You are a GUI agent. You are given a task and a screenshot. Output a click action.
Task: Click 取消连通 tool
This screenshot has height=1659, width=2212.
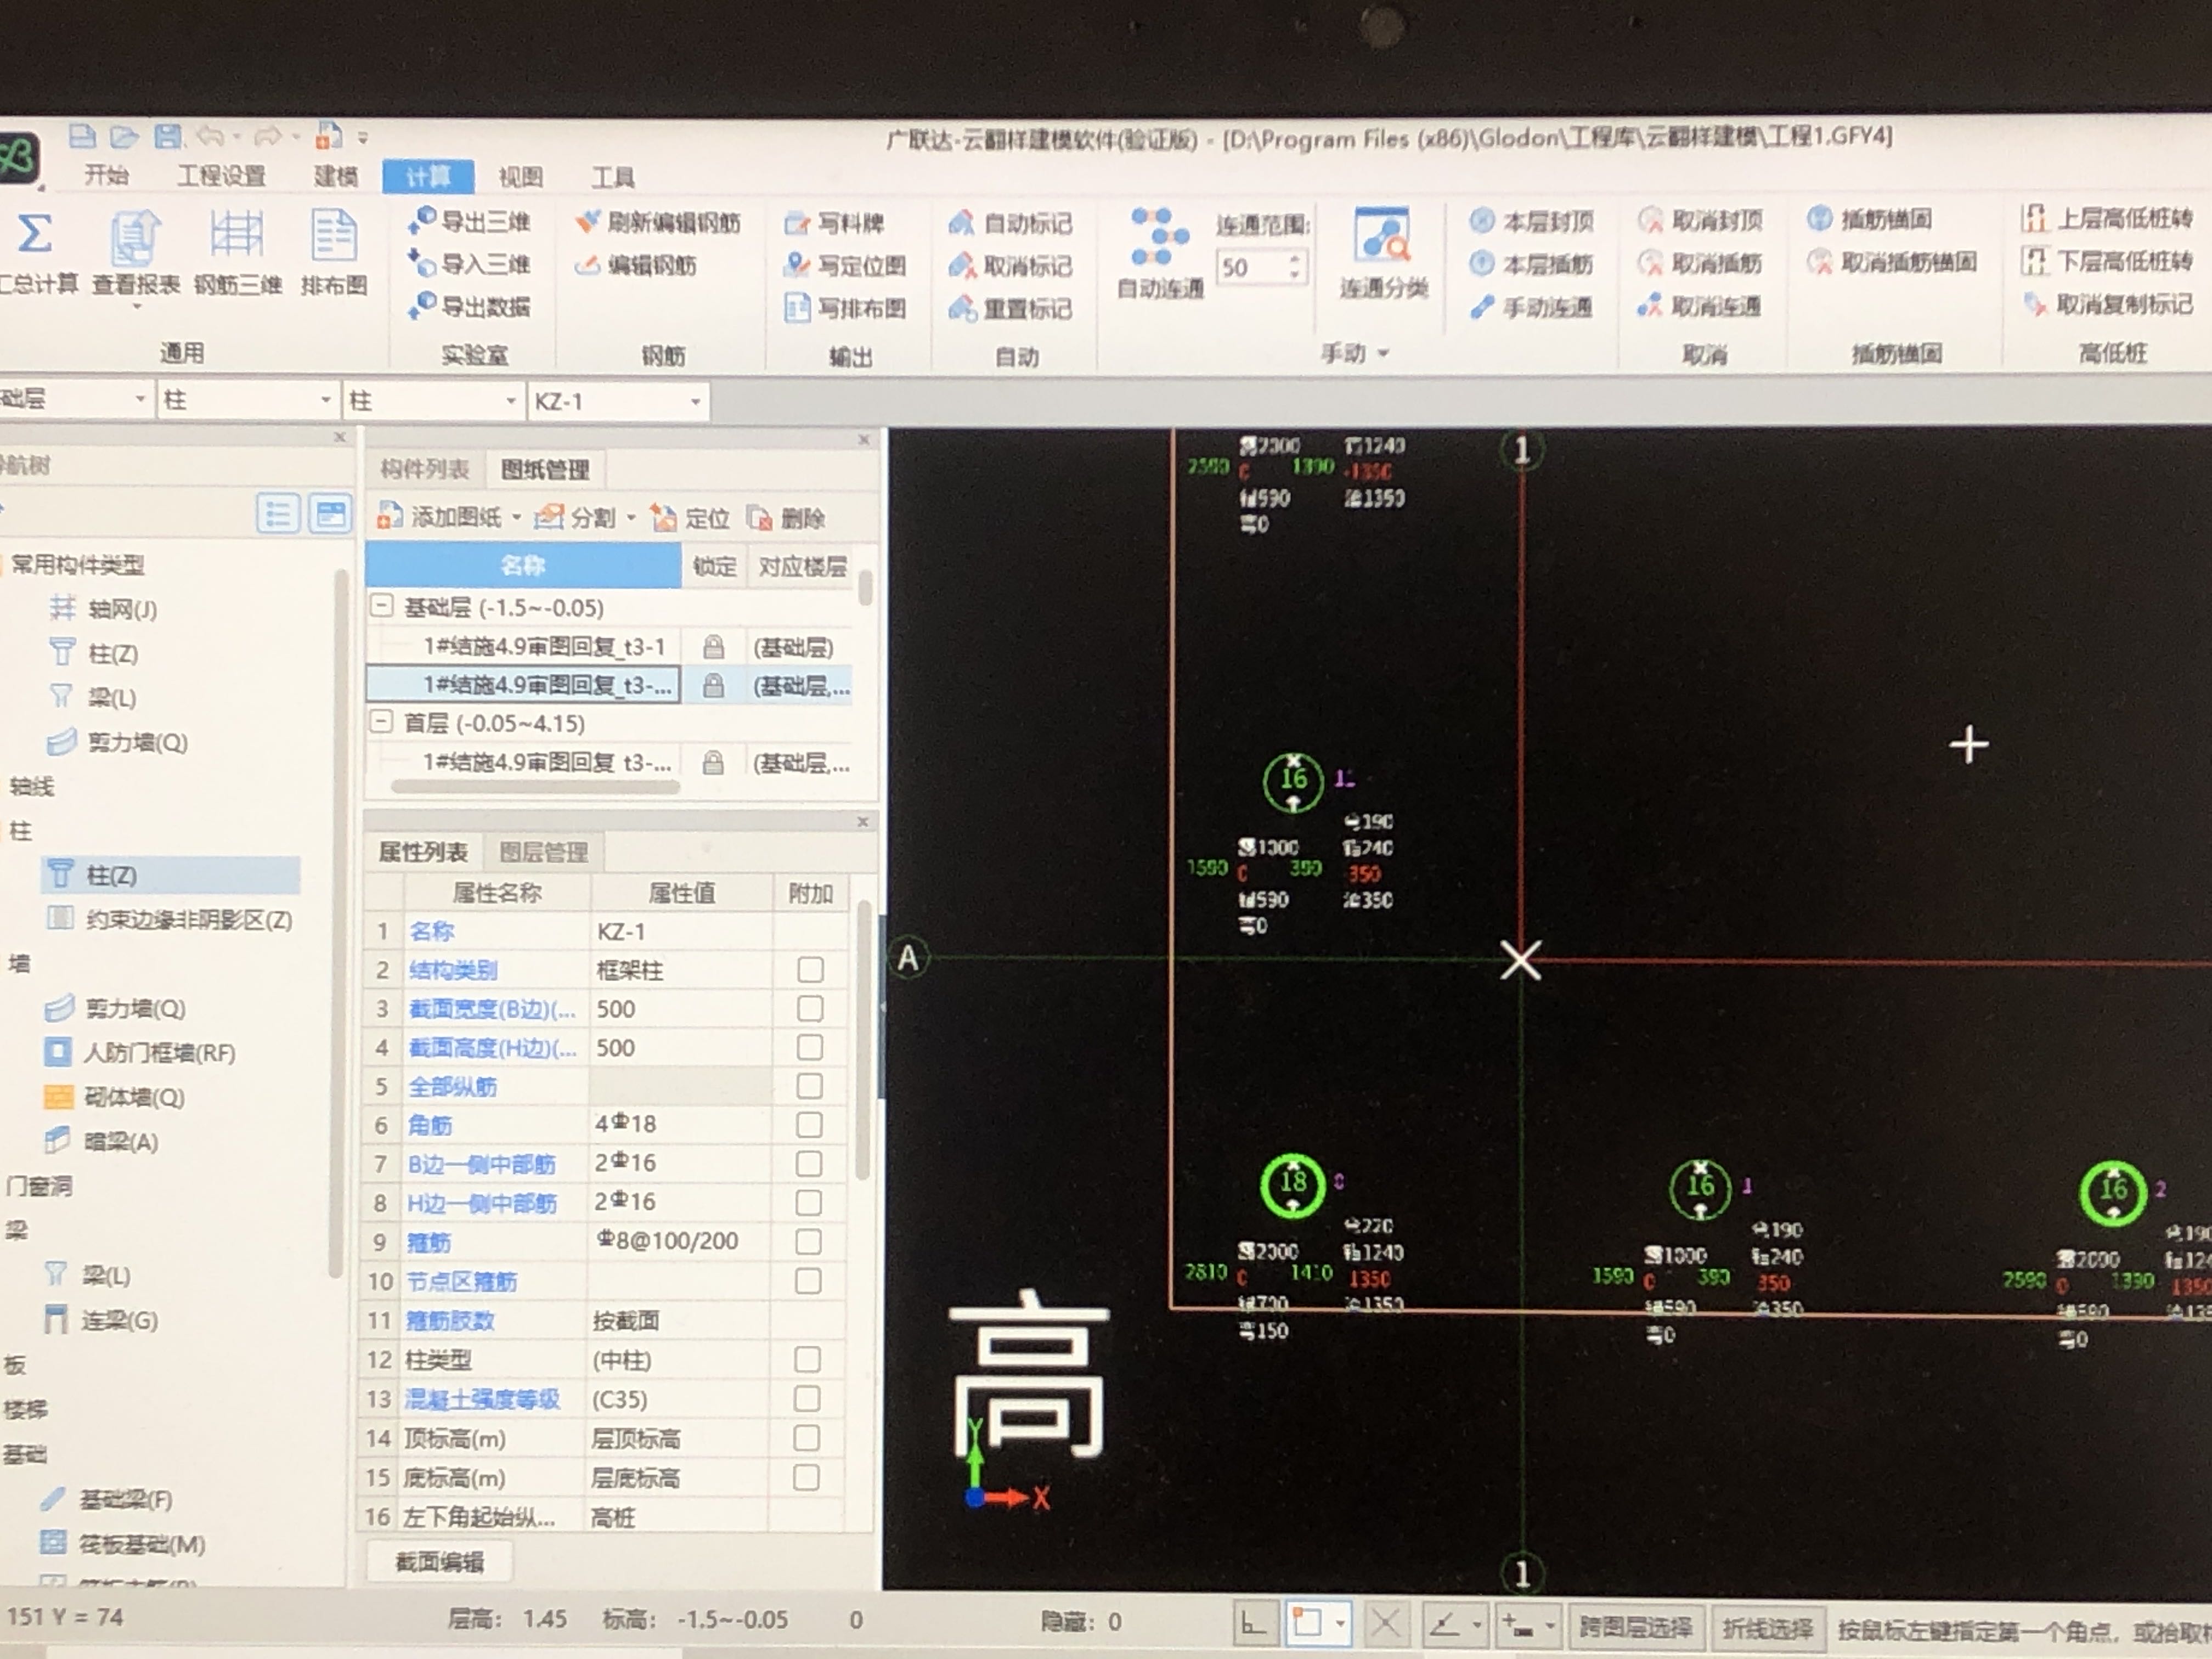(x=1700, y=306)
